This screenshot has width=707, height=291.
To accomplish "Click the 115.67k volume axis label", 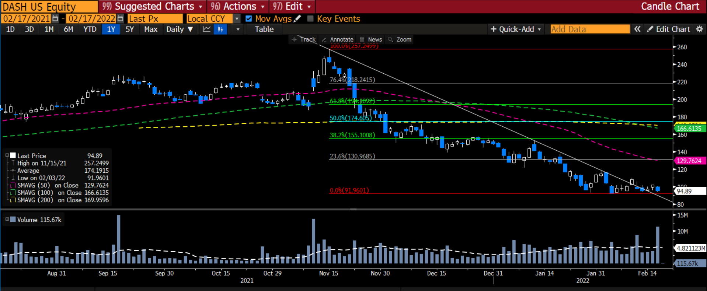I will point(690,263).
